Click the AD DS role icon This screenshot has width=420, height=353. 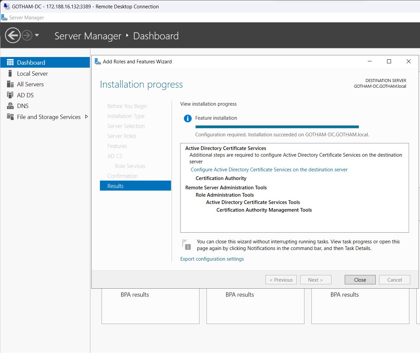tap(10, 95)
